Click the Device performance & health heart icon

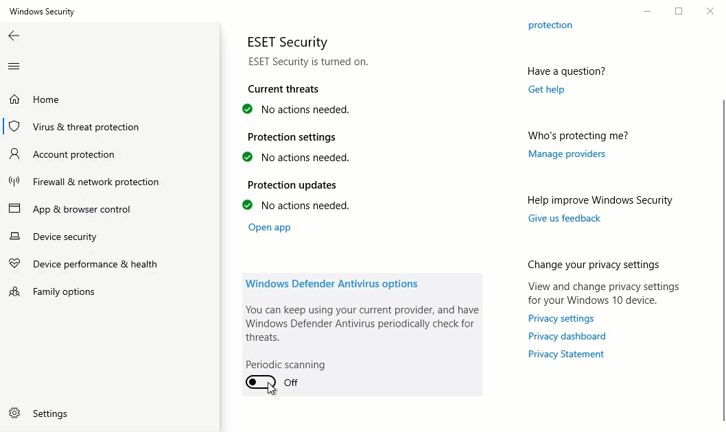pos(14,264)
